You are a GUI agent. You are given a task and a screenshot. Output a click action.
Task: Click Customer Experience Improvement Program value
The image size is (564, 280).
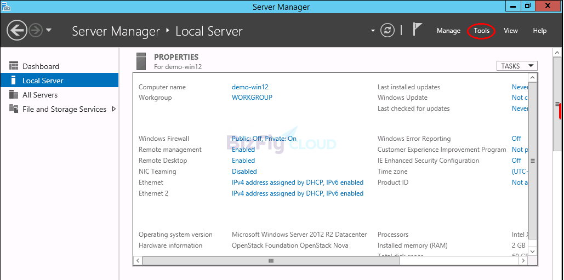[520, 150]
